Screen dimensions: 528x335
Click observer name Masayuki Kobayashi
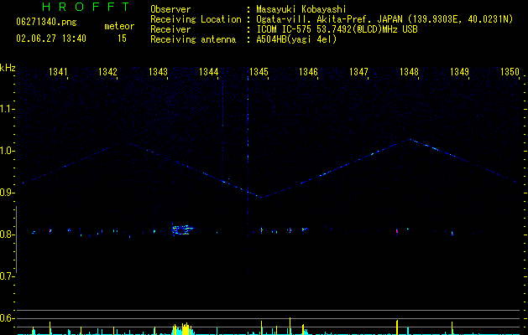301,9
